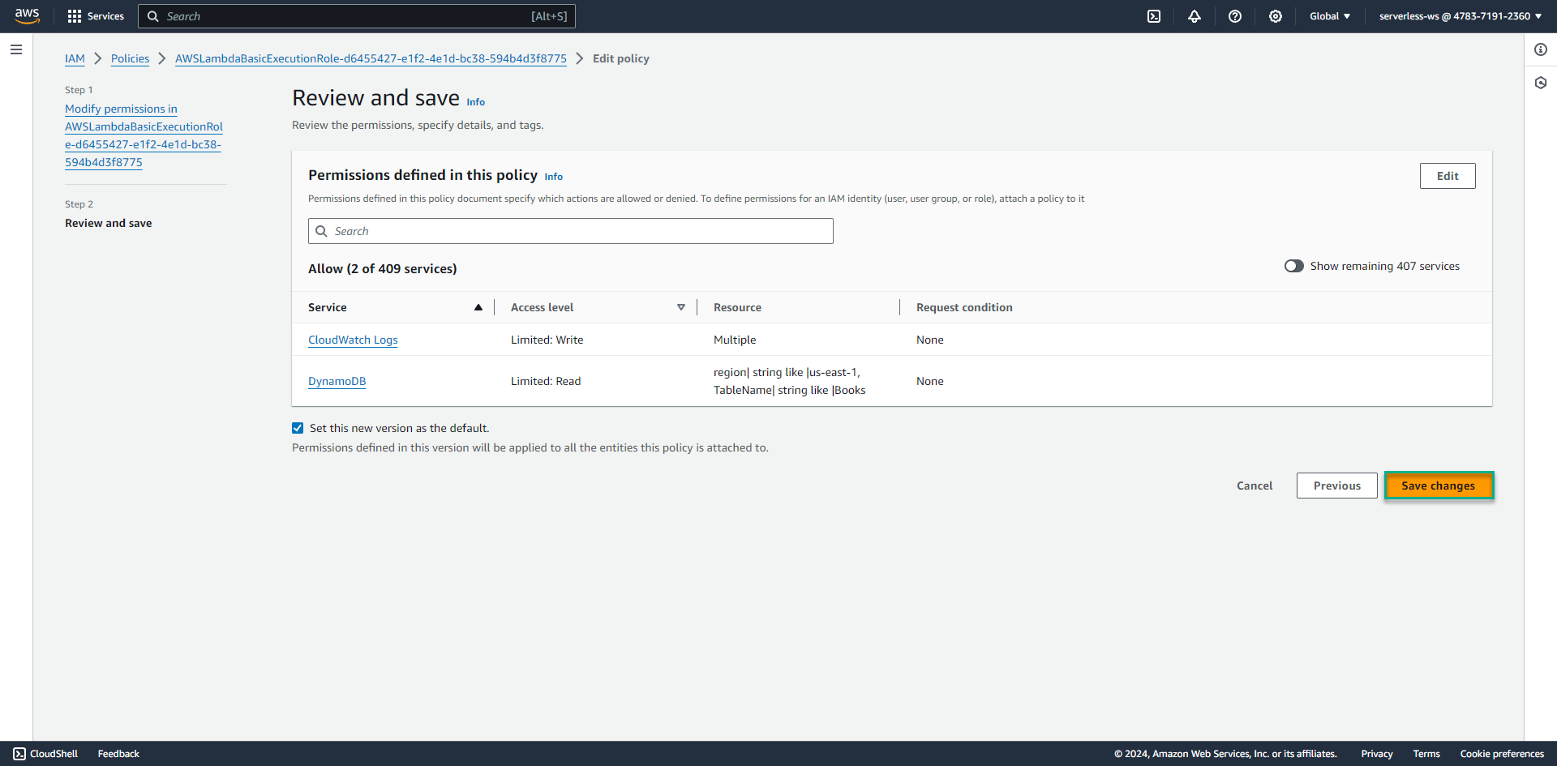Click the Step 2 'Review and save' label

(109, 223)
